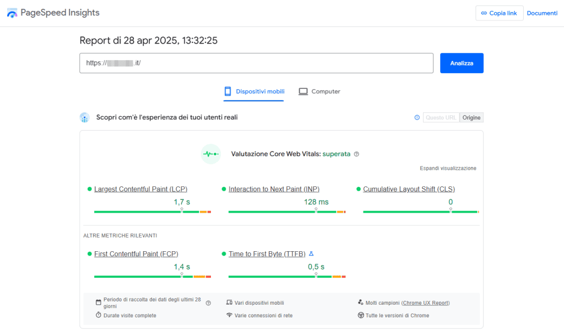Click the Report di 28 apr 2025 heading
Screen dimensions: 564x335
(x=148, y=40)
